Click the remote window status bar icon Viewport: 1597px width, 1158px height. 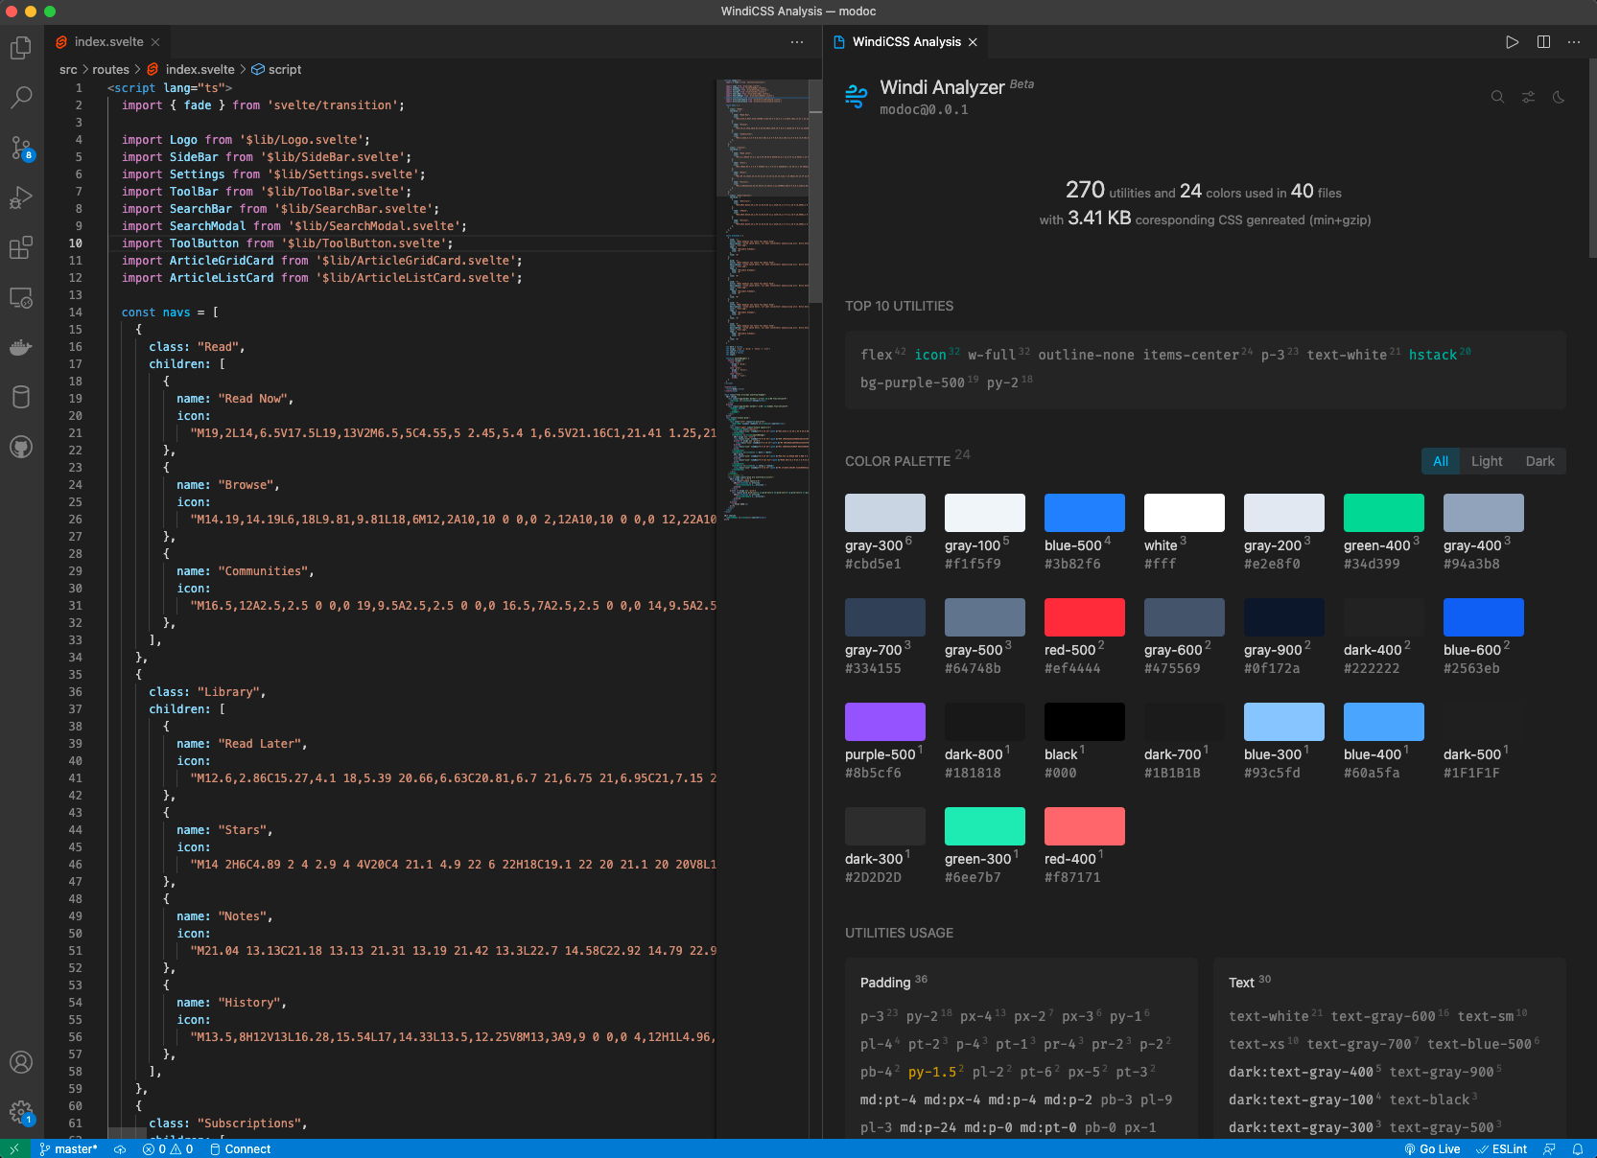[13, 1148]
